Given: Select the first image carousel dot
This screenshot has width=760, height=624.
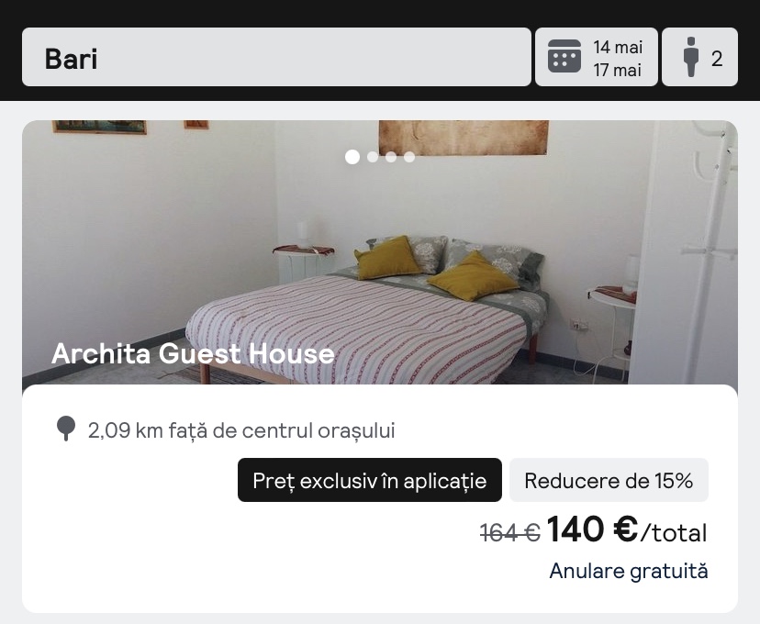Looking at the screenshot, I should click(352, 157).
